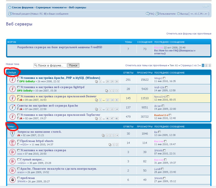Click the Пользователи members icon
The height and width of the screenshot is (188, 216).
coord(157,14)
